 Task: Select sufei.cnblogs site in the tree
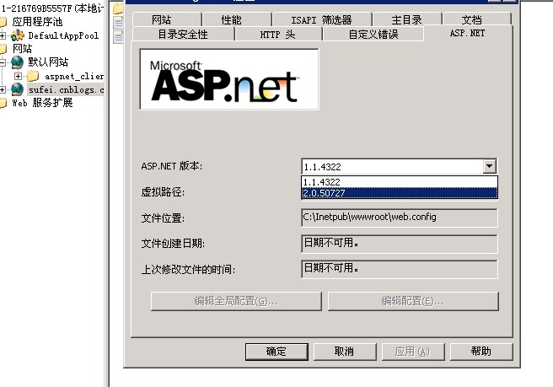(66, 89)
